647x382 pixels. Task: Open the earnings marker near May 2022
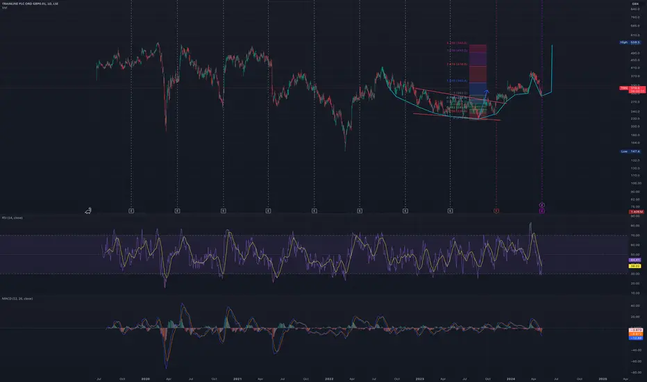360,210
